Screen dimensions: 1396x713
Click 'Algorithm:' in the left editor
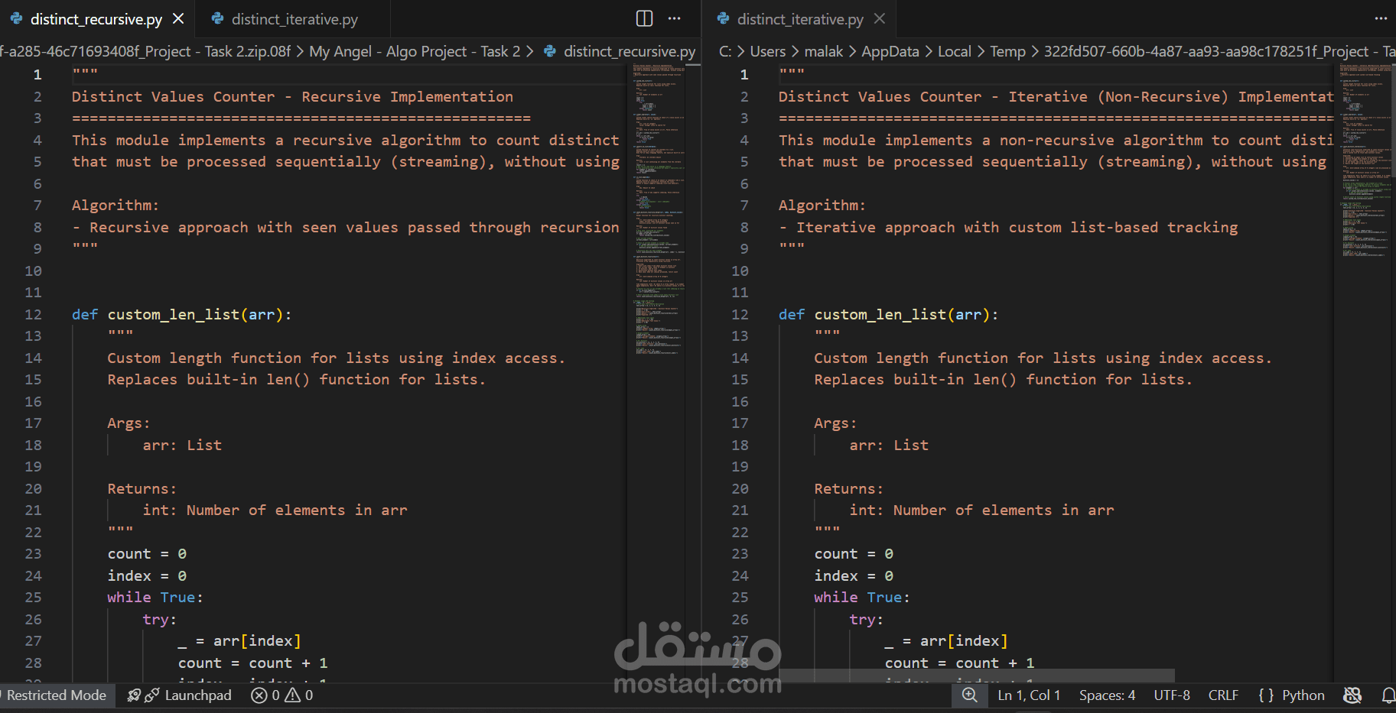(x=115, y=205)
